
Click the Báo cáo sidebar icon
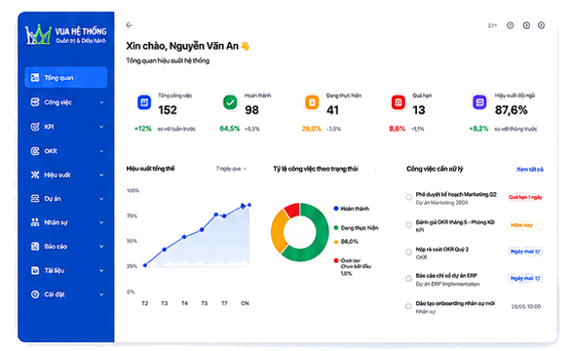click(x=35, y=247)
